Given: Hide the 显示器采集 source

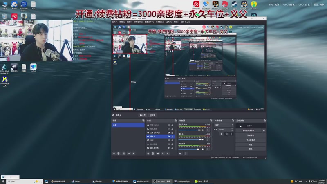Looking at the screenshot, I should (x=169, y=148).
